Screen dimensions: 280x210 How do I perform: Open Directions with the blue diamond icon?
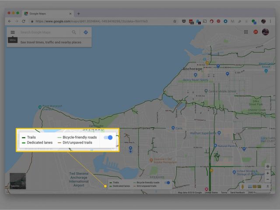86,32
